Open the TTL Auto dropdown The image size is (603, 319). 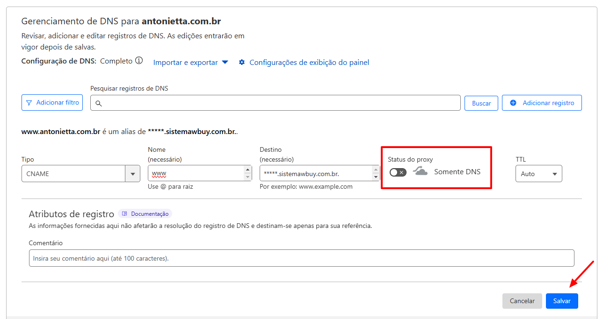pyautogui.click(x=538, y=174)
